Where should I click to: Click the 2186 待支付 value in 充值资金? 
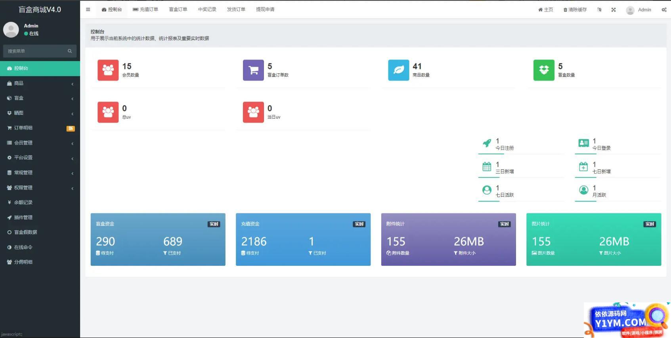coord(254,242)
